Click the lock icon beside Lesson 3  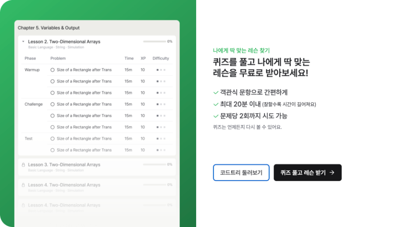pyautogui.click(x=23, y=165)
